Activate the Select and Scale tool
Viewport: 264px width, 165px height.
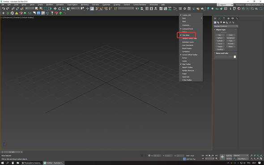[64, 8]
